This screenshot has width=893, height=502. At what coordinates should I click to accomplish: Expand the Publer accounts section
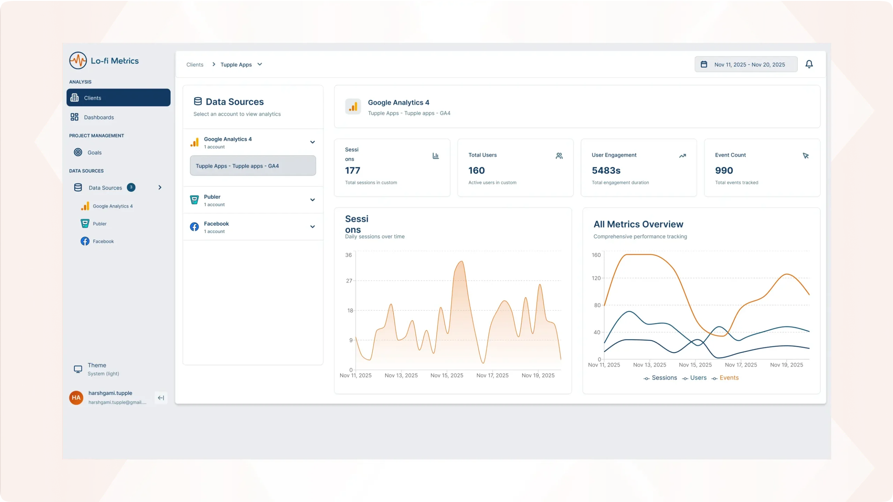(x=312, y=200)
